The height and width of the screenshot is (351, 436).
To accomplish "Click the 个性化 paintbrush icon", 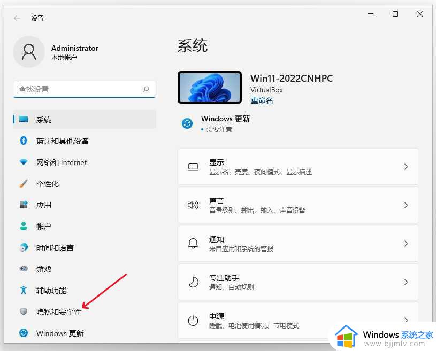I will click(x=24, y=184).
